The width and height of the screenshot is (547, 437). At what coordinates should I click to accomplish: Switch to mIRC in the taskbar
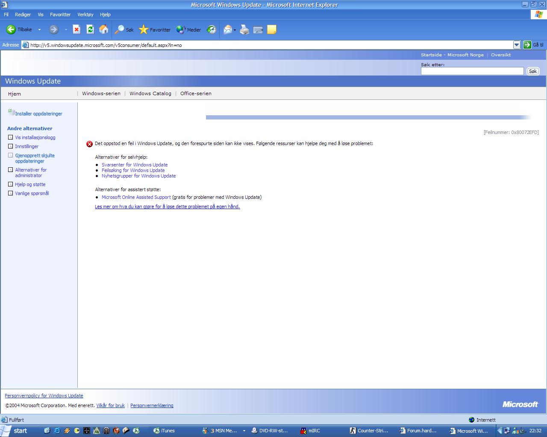click(321, 431)
